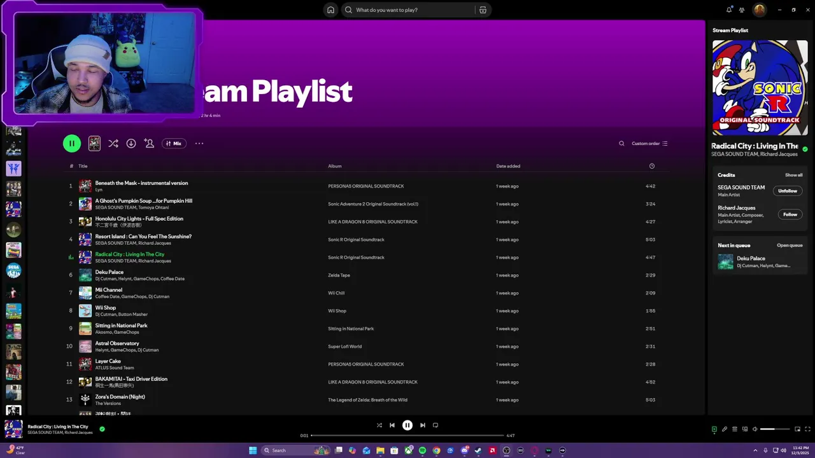Search within playlist using magnifier icon

tap(621, 144)
